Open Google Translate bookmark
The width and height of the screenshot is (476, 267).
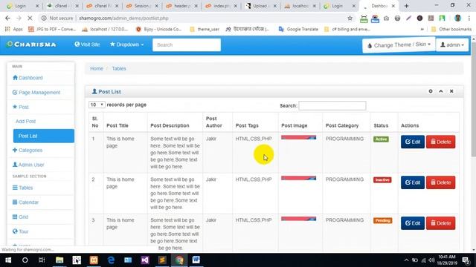[x=298, y=29]
